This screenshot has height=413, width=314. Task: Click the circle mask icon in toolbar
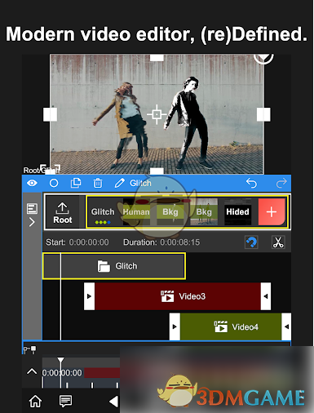54,183
